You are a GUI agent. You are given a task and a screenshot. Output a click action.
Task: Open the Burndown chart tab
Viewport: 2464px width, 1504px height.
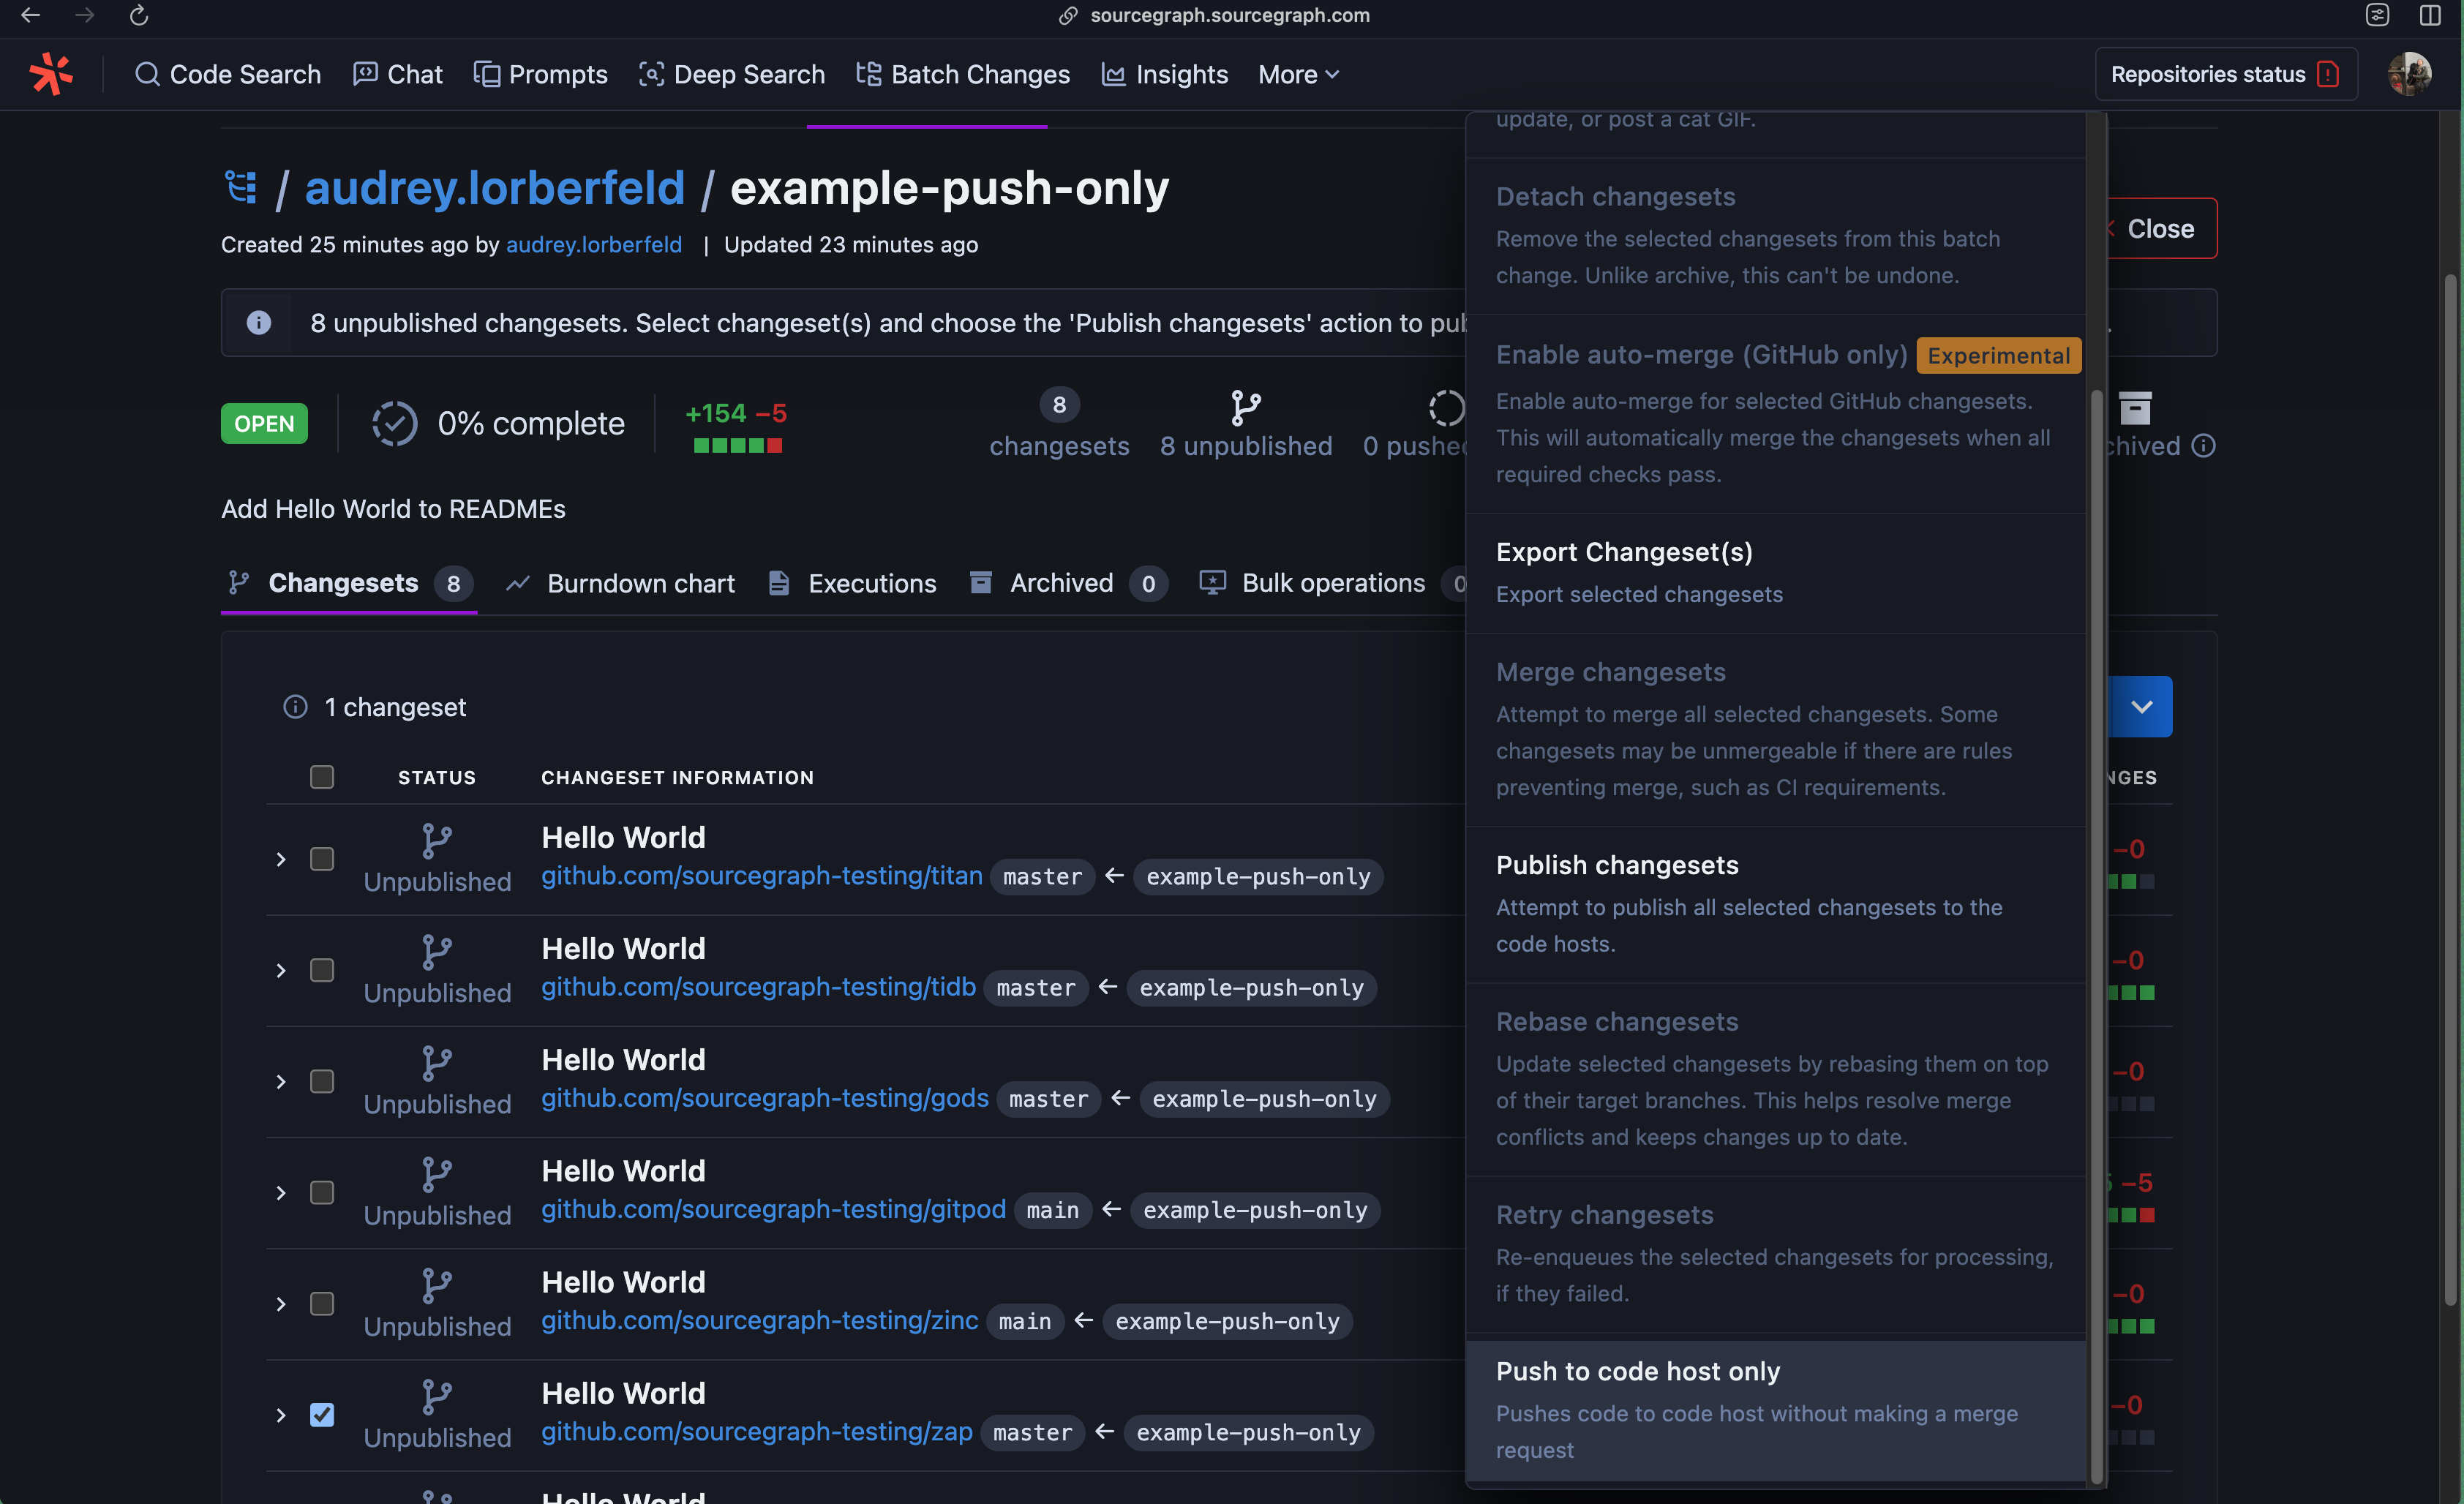620,583
